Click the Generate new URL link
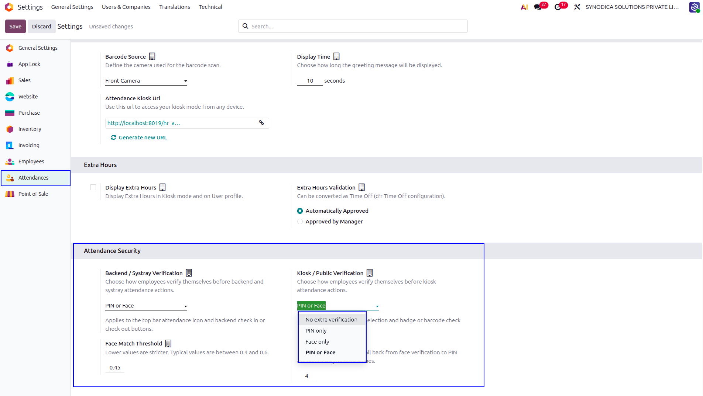This screenshot has height=396, width=703. pos(143,138)
